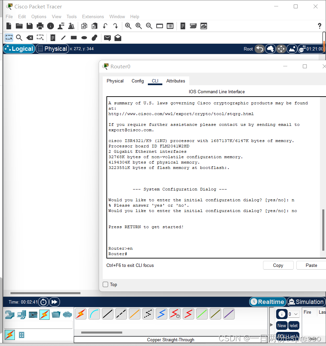Open the Extensions menu

coord(93,16)
